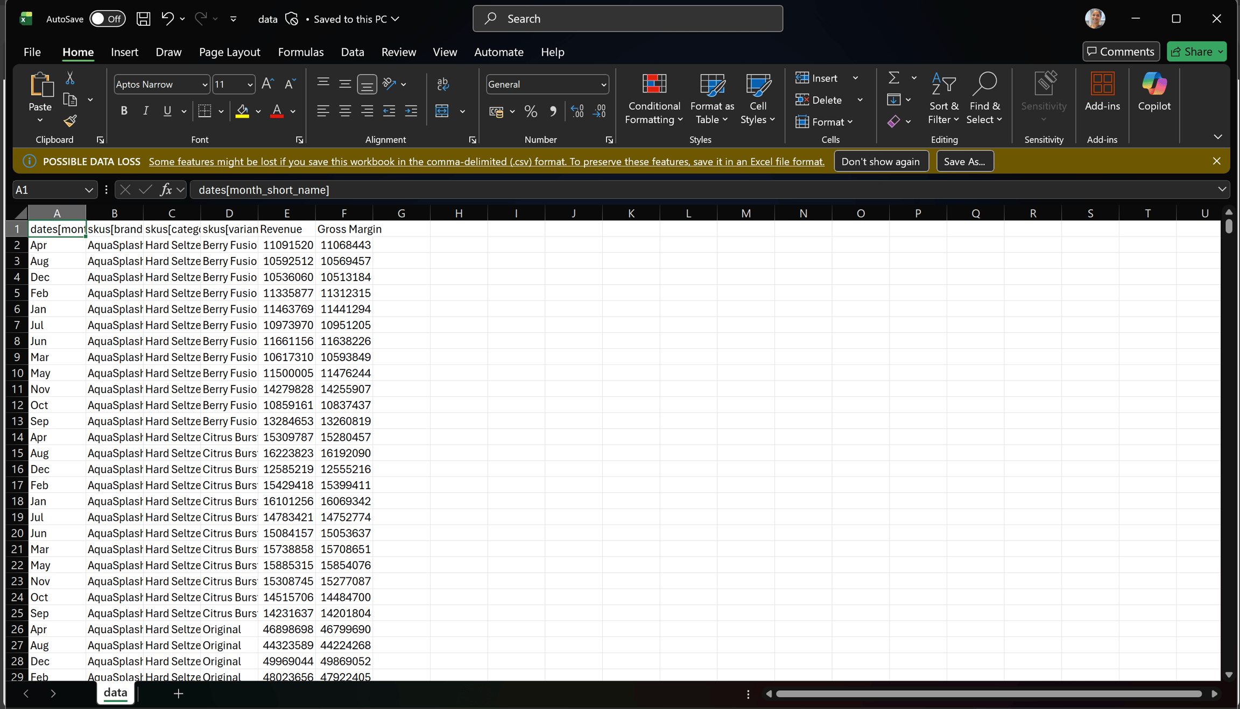Toggle Italic formatting
This screenshot has height=709, width=1240.
click(145, 111)
